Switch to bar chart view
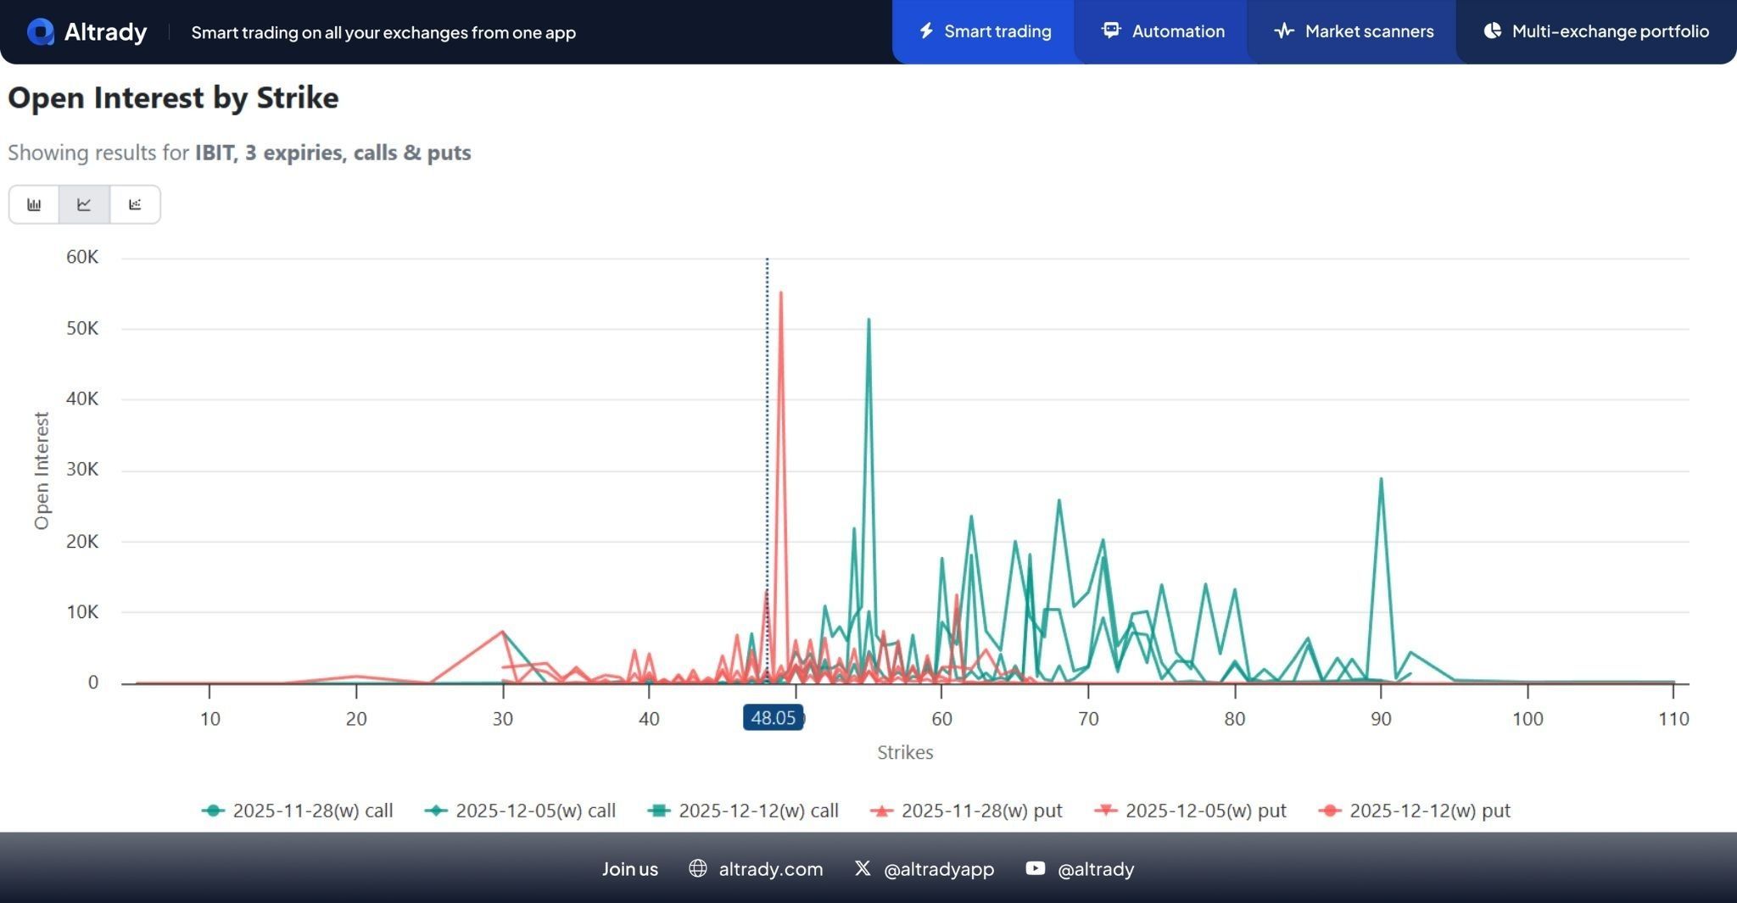1737x903 pixels. pyautogui.click(x=34, y=204)
